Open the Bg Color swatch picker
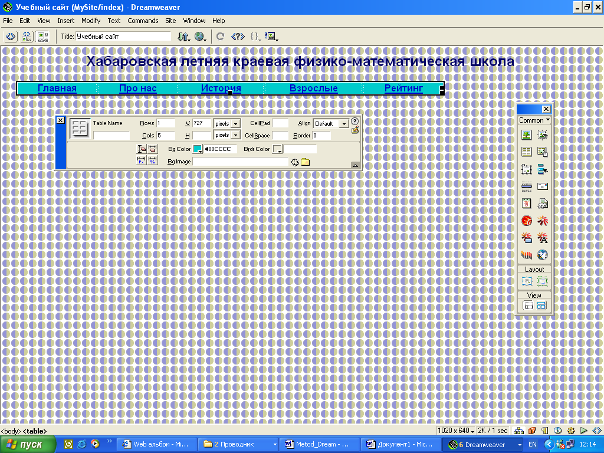Image resolution: width=604 pixels, height=453 pixels. tap(198, 149)
